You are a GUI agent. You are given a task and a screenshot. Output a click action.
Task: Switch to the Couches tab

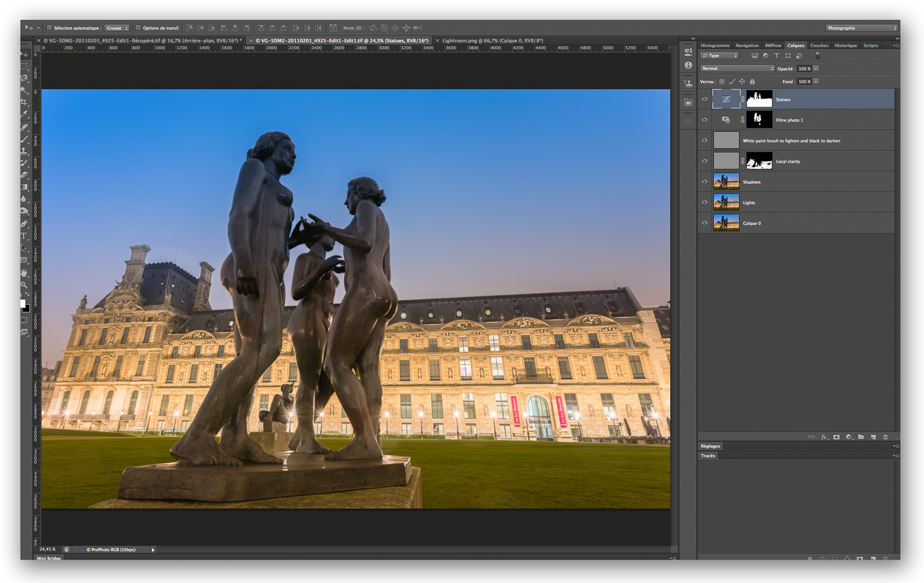(819, 45)
